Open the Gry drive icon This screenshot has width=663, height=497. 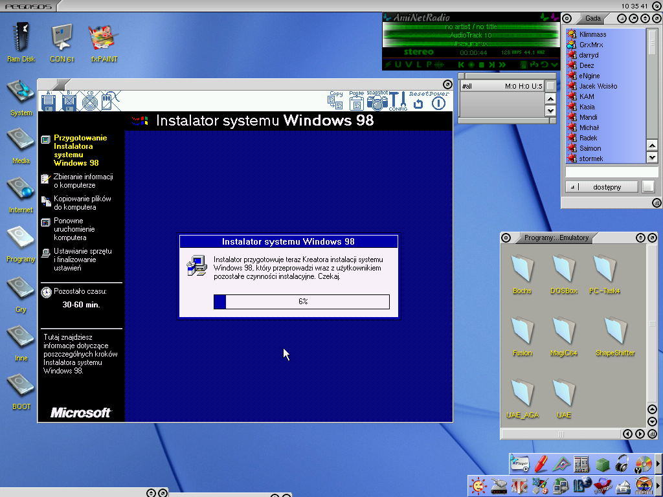coord(21,294)
